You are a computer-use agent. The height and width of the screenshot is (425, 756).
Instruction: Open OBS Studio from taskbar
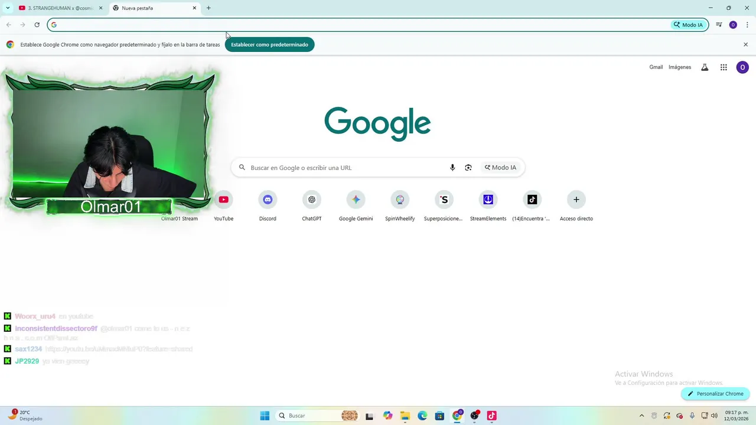tap(474, 416)
